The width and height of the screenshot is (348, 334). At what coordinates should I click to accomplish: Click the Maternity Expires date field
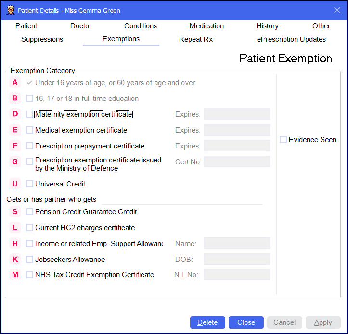point(237,114)
